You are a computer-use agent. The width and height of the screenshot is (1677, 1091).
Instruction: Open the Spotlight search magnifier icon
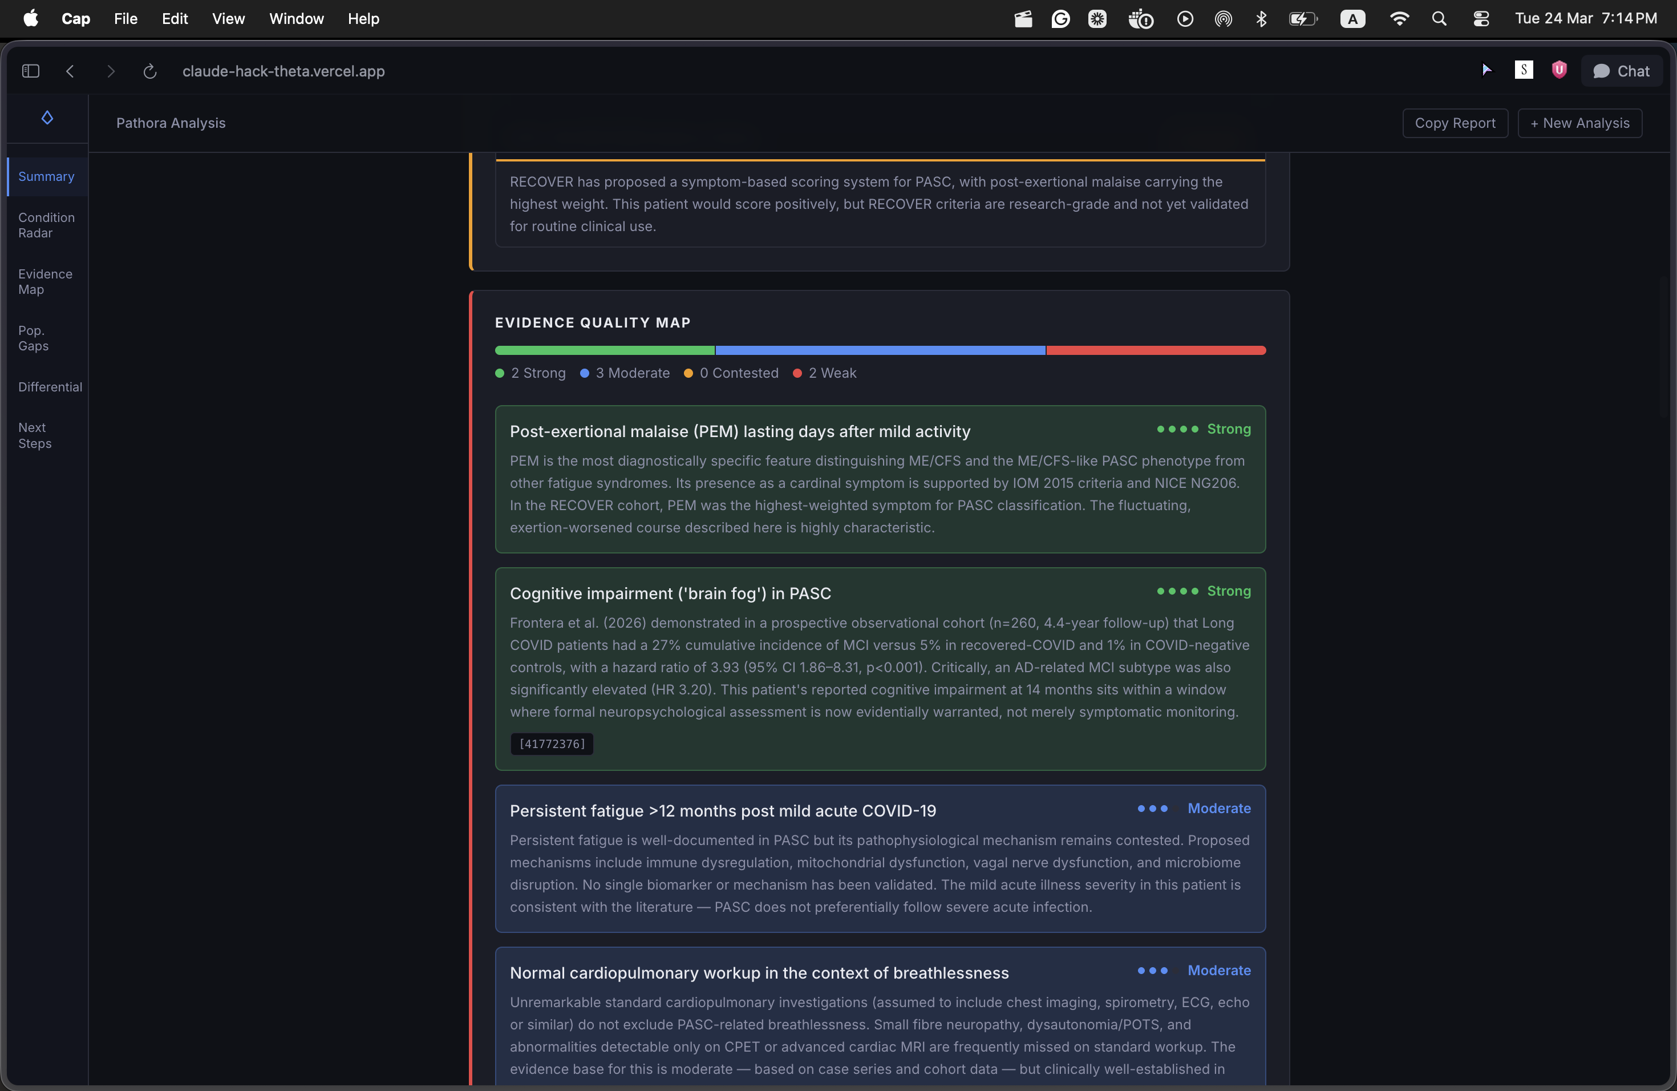pyautogui.click(x=1439, y=19)
